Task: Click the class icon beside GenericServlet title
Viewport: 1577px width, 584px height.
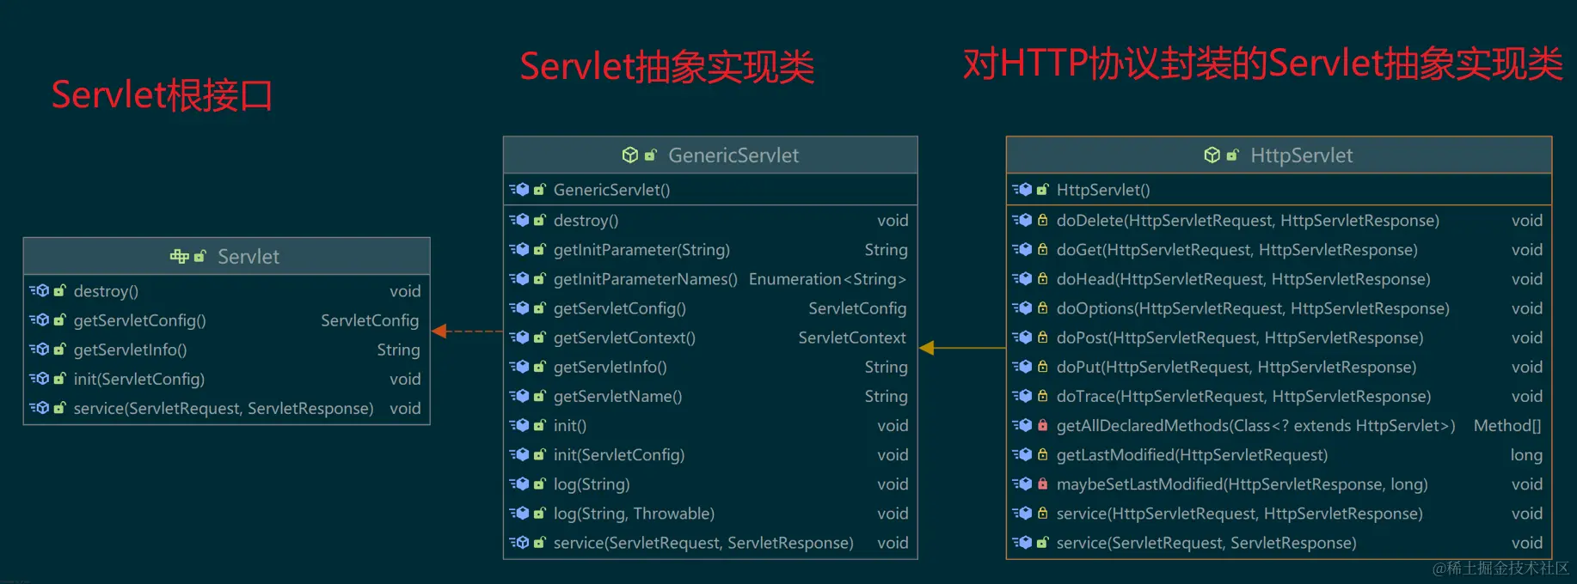Action: 630,155
